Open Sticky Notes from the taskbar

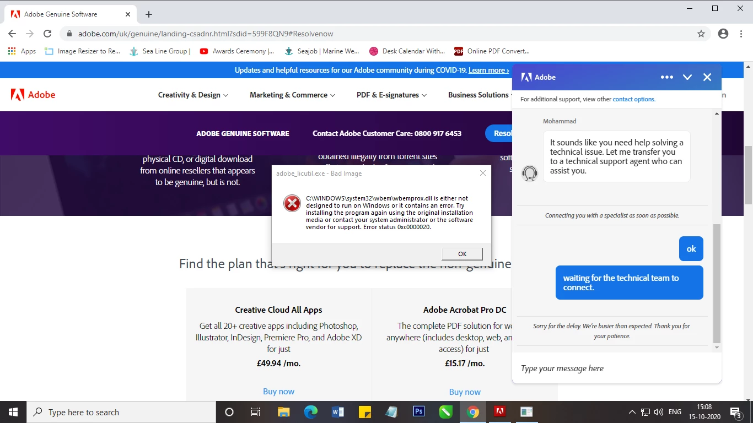click(x=365, y=412)
